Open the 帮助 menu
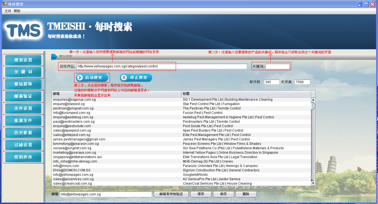378x204 pixels. pos(17,11)
